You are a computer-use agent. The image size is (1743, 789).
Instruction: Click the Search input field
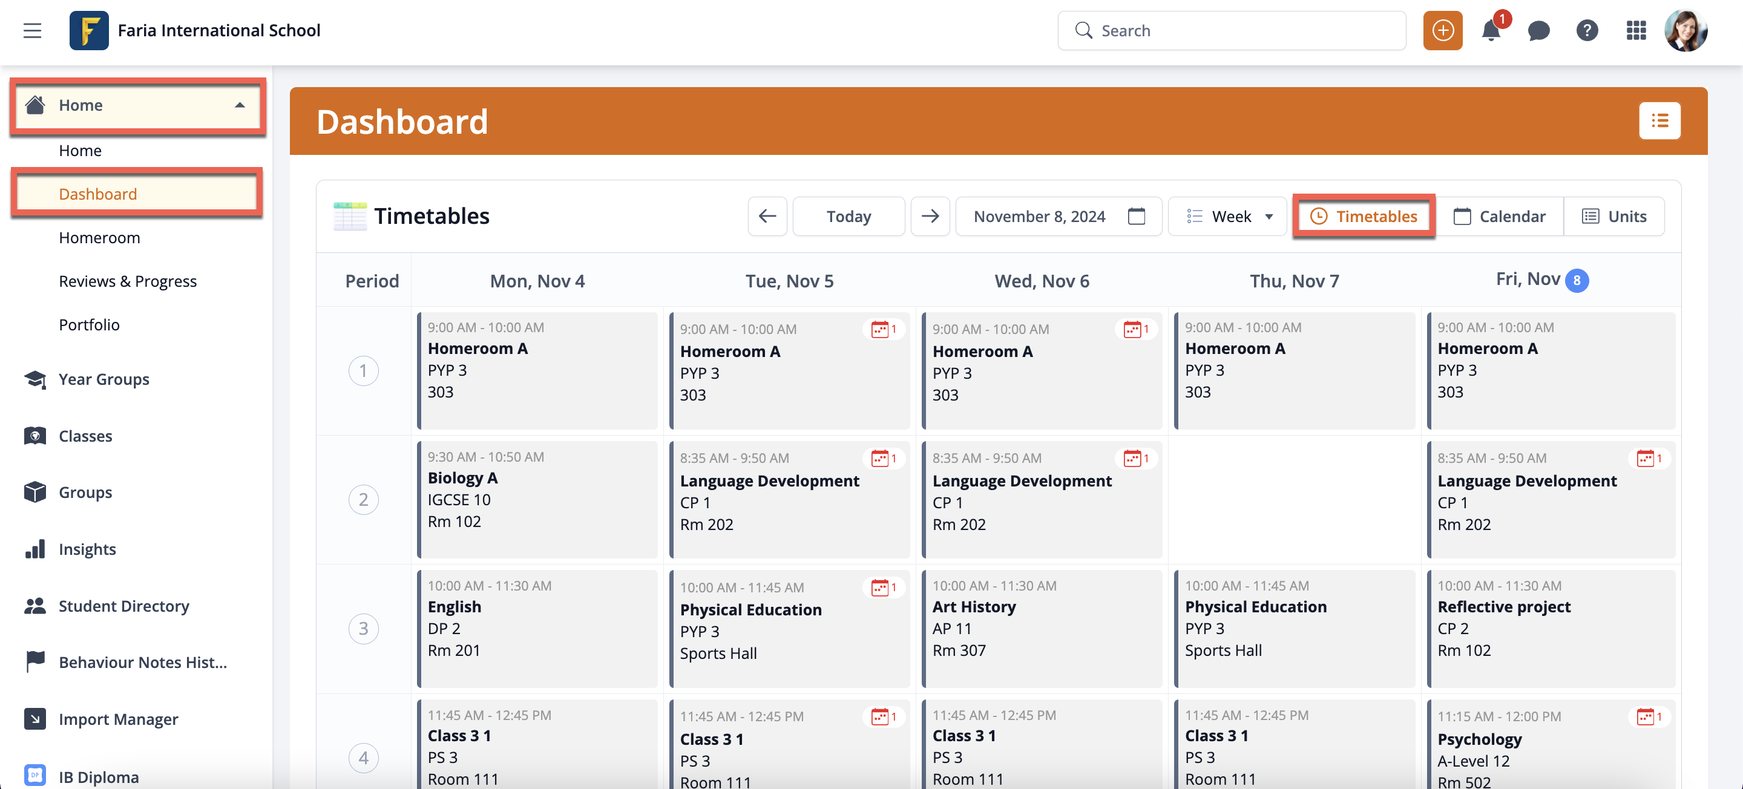click(1232, 30)
